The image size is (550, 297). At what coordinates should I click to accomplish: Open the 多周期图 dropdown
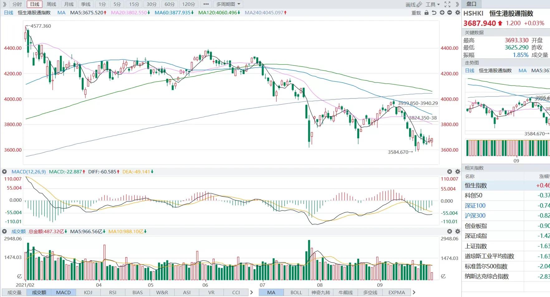[228, 4]
